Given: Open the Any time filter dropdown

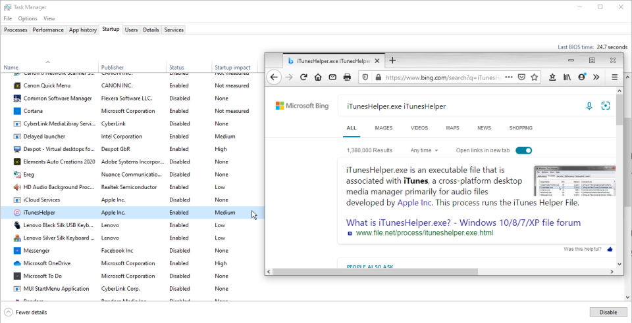Looking at the screenshot, I should (424, 150).
